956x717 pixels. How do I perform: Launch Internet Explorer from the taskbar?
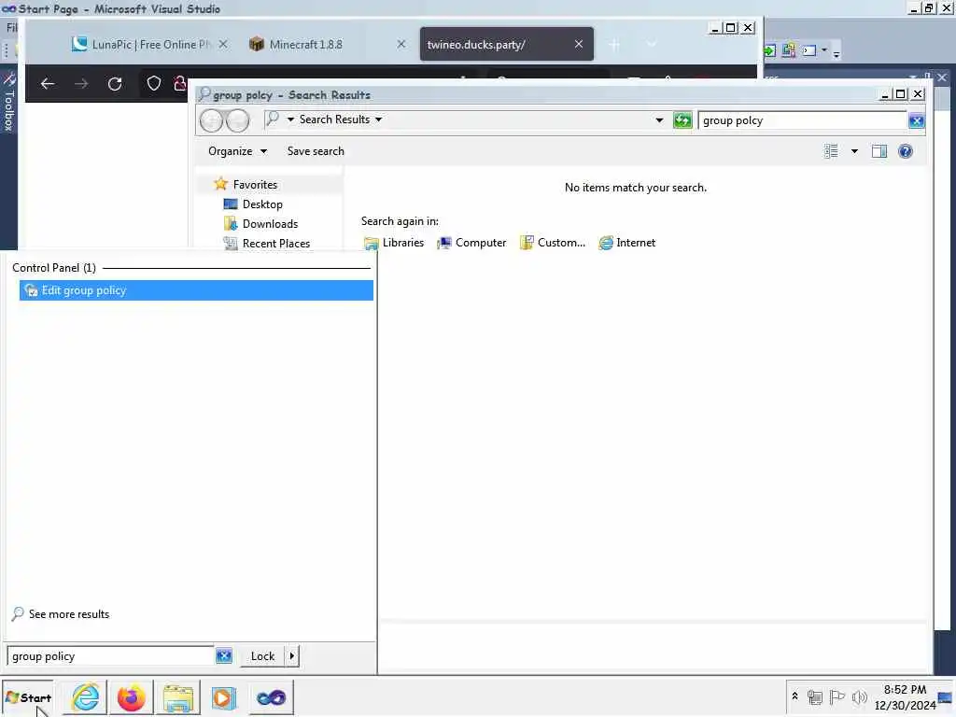pyautogui.click(x=85, y=697)
